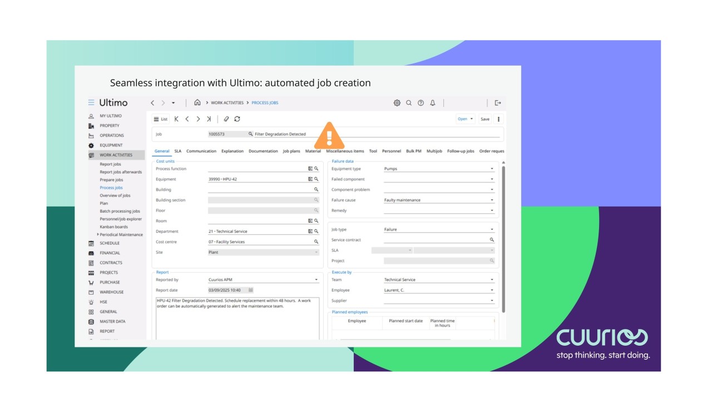
Task: Click the home icon in breadcrumb
Action: [x=197, y=102]
